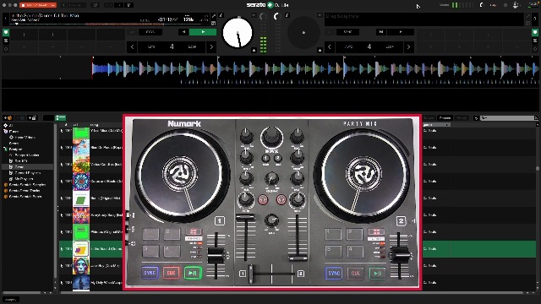Viewport: 541px width, 304px height.
Task: Seek within deck 1's track overview bar
Action: 109,24
